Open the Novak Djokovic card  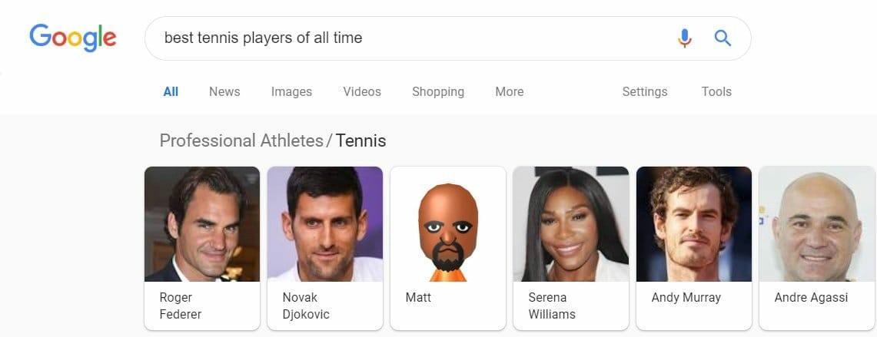325,248
